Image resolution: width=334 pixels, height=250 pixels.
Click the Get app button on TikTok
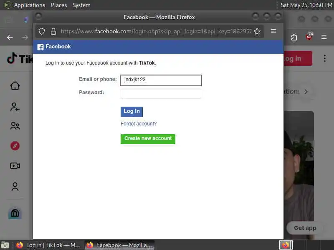point(305,228)
